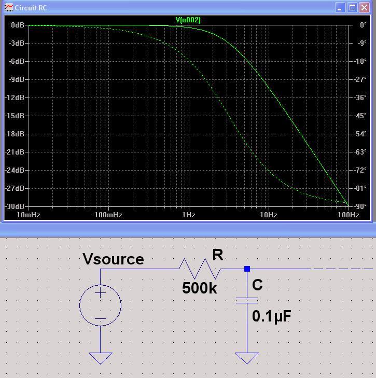Minimize the Circuit RC plot window

point(340,8)
